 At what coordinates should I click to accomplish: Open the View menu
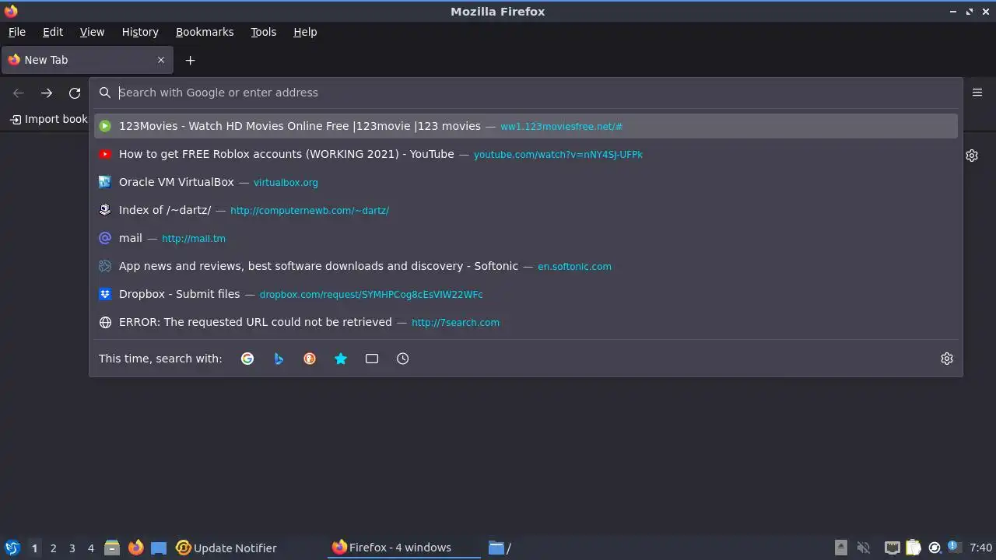coord(92,32)
